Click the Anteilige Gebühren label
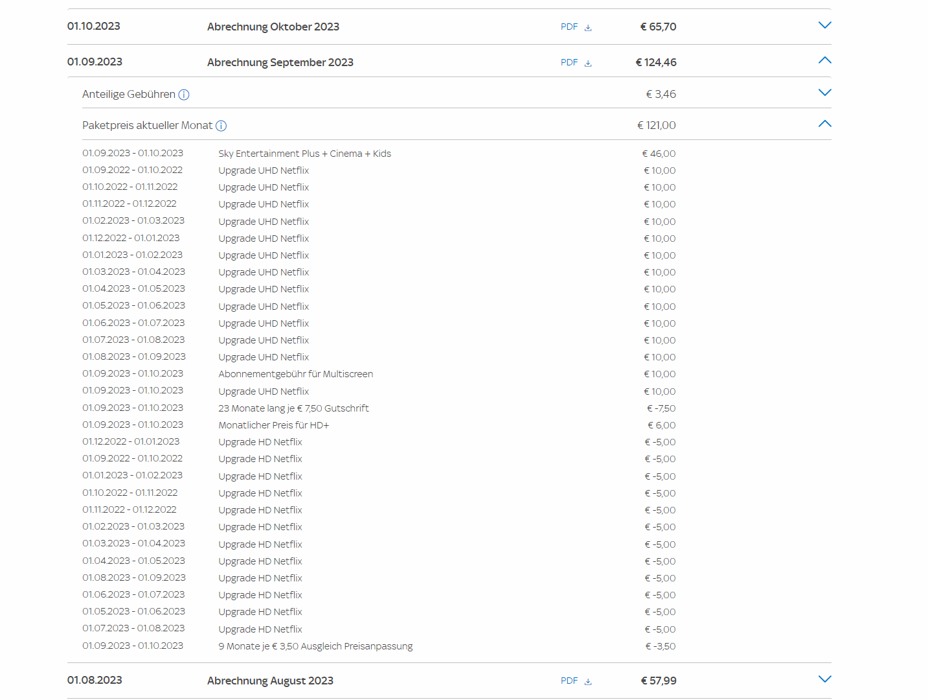 pyautogui.click(x=129, y=95)
